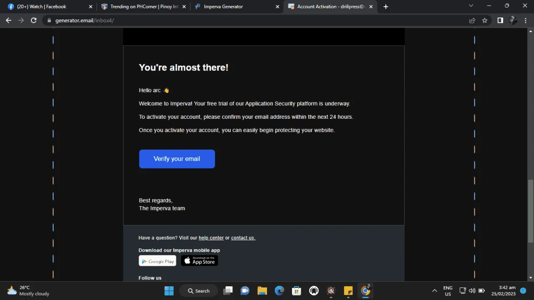The width and height of the screenshot is (534, 300).
Task: Open Microsoft Store from the taskbar
Action: [x=297, y=291]
